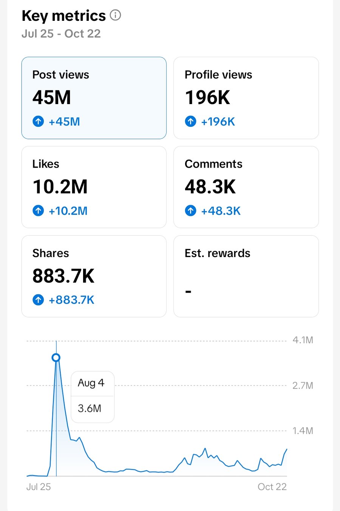This screenshot has height=511, width=340.
Task: Click the dash under Est. rewards
Action: pos(189,292)
